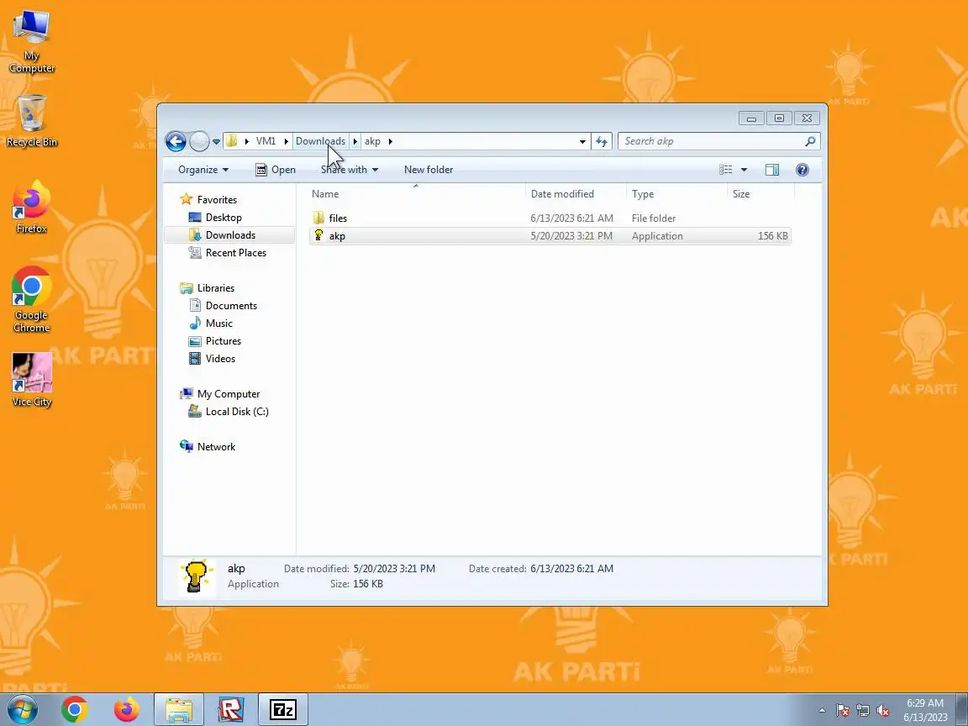Show hidden icons in the system tray
This screenshot has height=726, width=968.
pos(822,711)
